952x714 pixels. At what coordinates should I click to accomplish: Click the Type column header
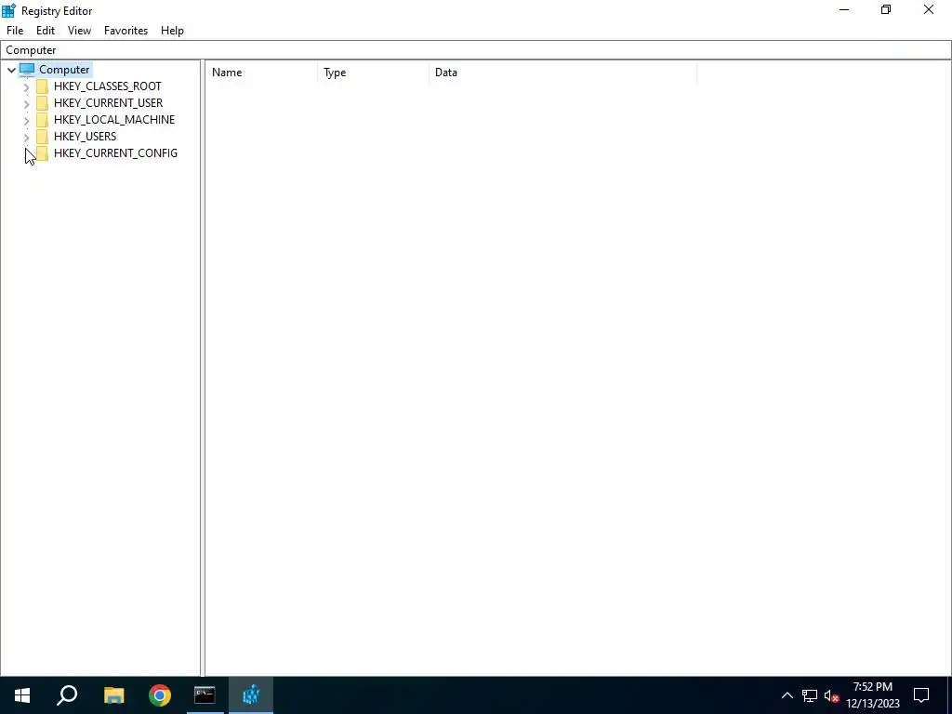click(x=373, y=73)
